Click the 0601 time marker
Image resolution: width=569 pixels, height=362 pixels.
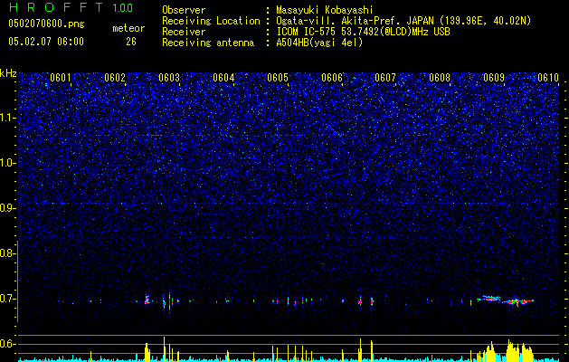(61, 78)
